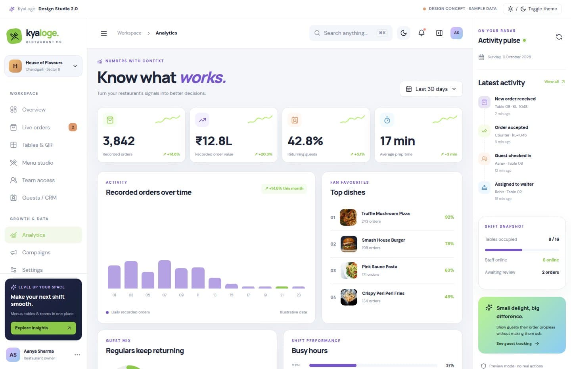Click the 6 online staff value
Viewport: 571px width, 369px height.
(x=551, y=260)
